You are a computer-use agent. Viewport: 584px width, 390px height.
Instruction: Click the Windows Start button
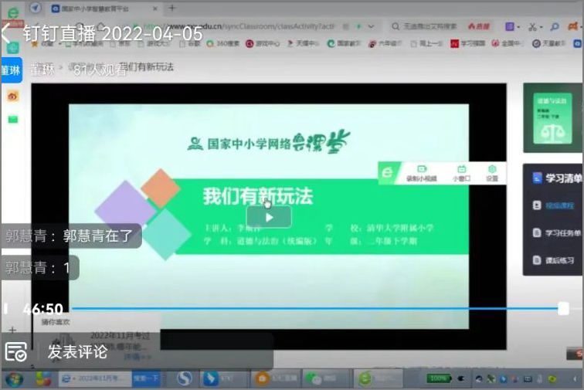[x=13, y=379]
